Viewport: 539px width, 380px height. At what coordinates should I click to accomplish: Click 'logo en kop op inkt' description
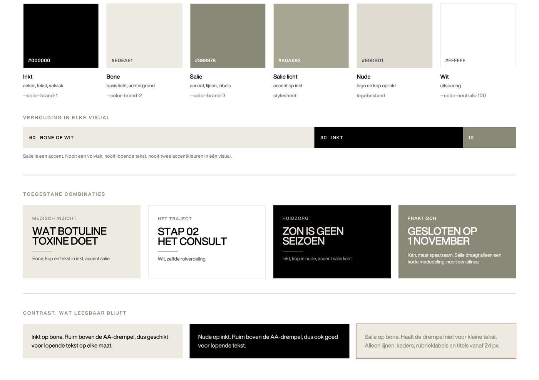(x=376, y=86)
